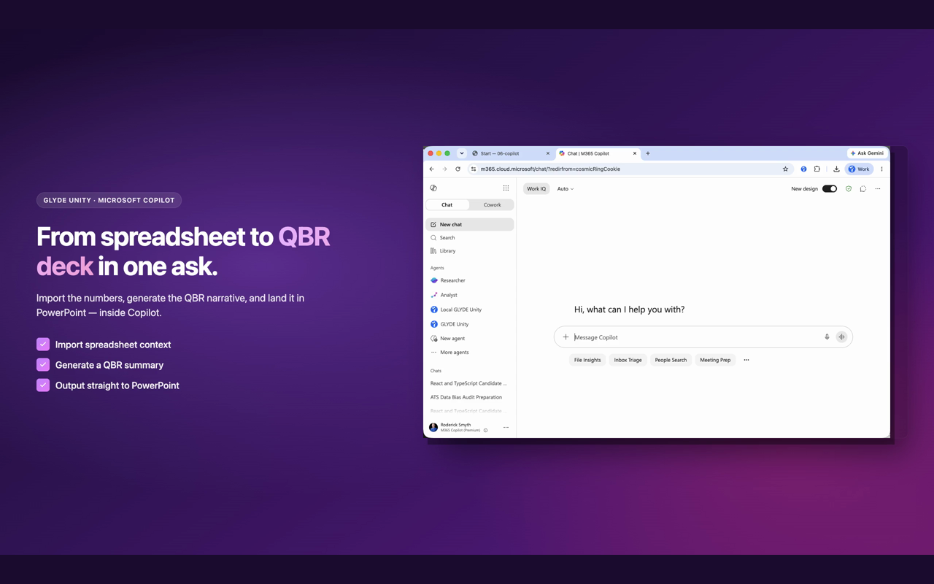
Task: Click the Ask Gemini button
Action: (867, 153)
